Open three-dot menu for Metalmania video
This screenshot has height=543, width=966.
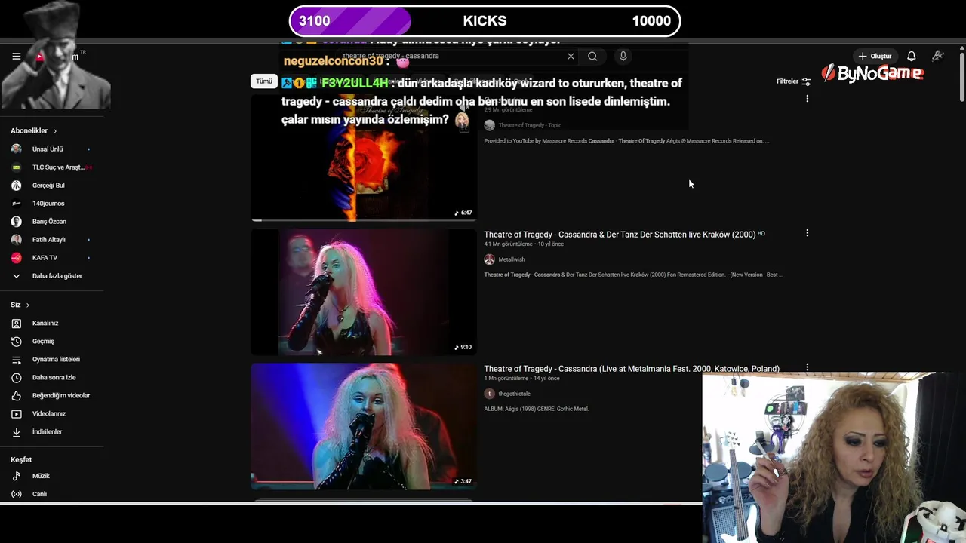coord(807,367)
